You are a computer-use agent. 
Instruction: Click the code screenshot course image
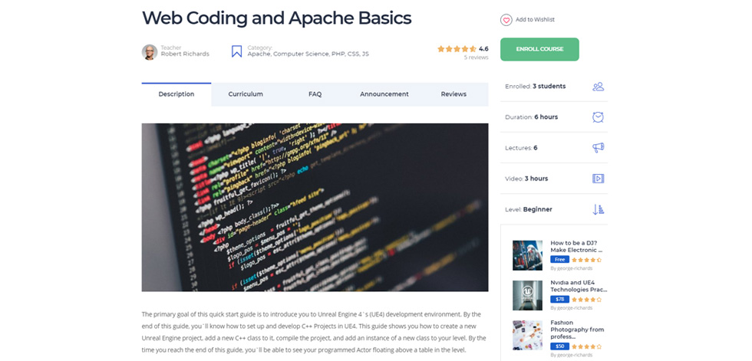(315, 207)
